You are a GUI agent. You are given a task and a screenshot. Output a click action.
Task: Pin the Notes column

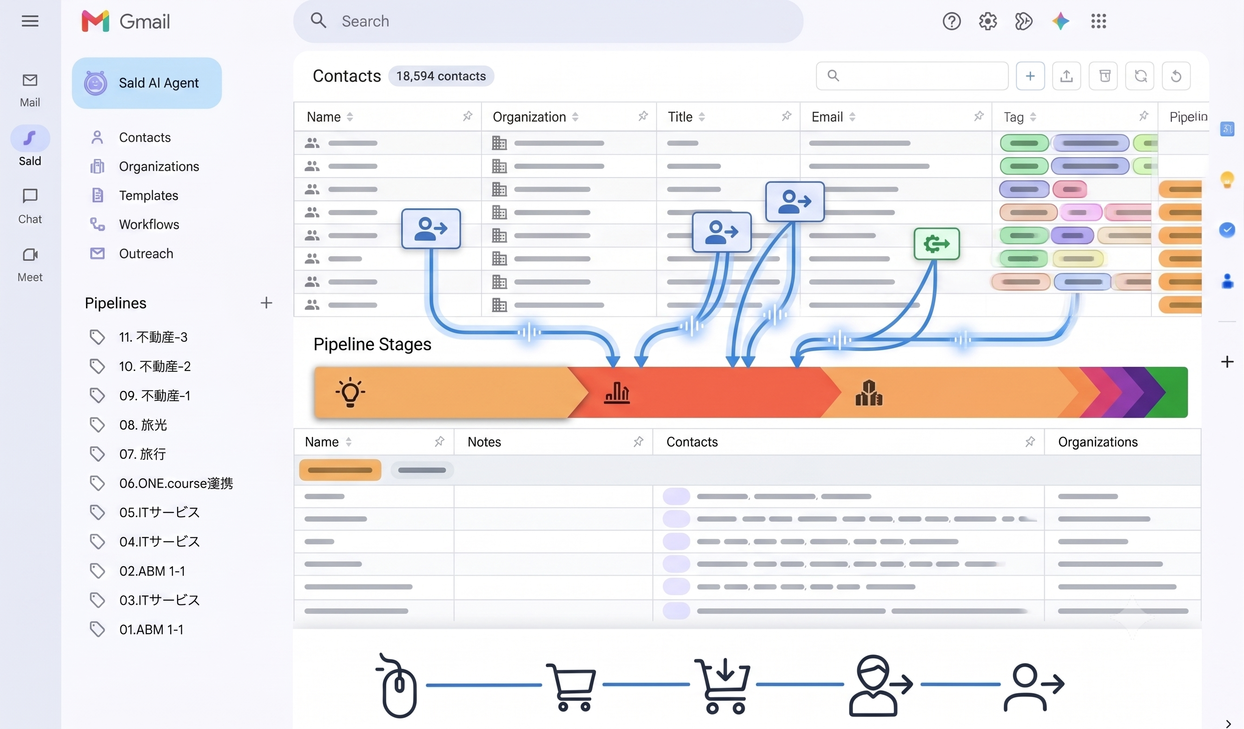point(638,441)
